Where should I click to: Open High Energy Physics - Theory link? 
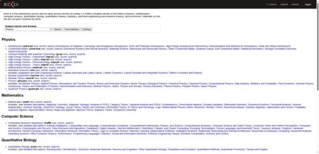point(24,65)
